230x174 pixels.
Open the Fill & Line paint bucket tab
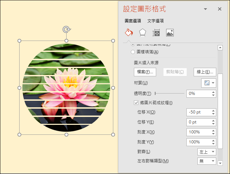pyautogui.click(x=129, y=32)
